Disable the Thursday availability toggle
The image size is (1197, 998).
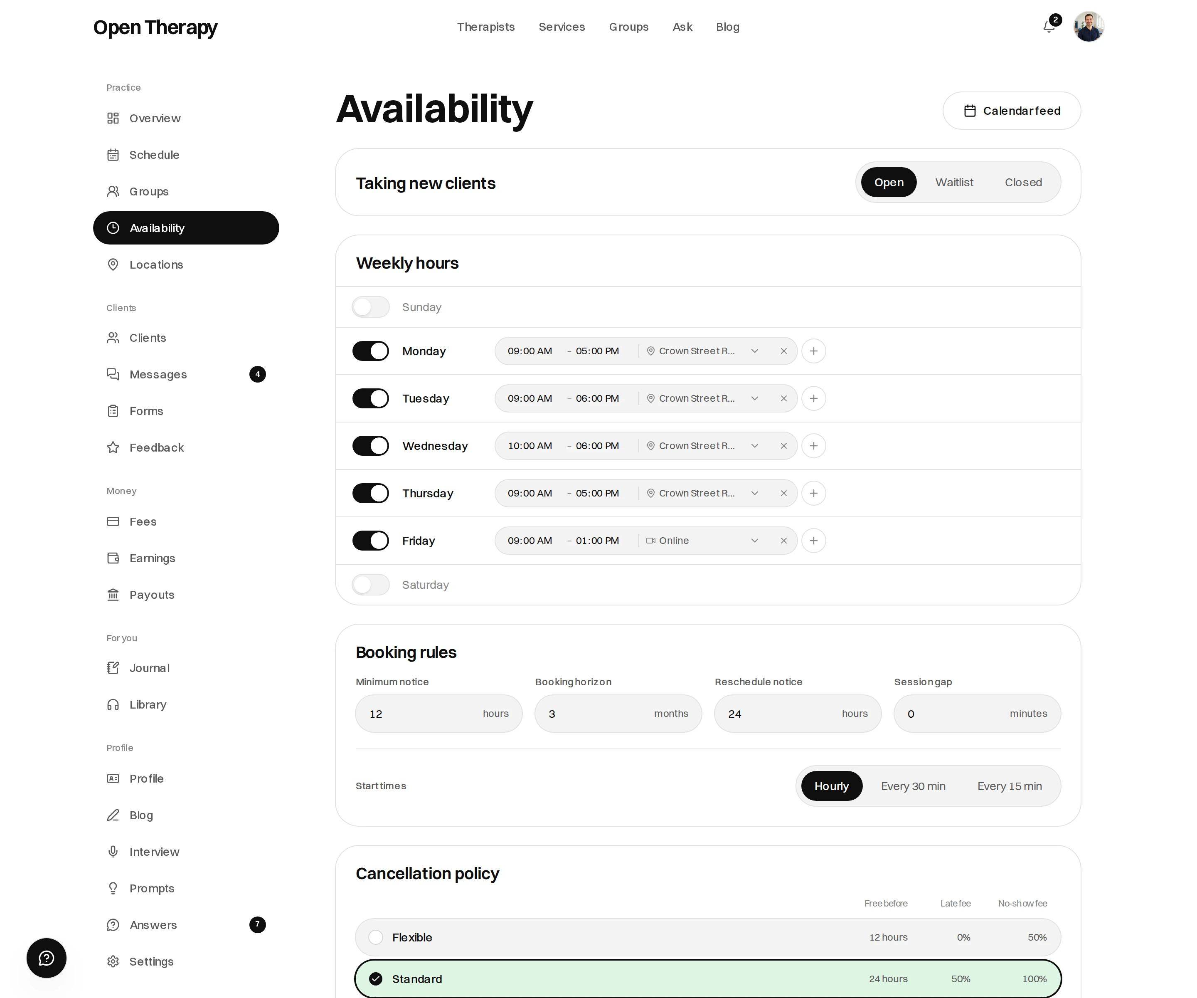[x=370, y=493]
